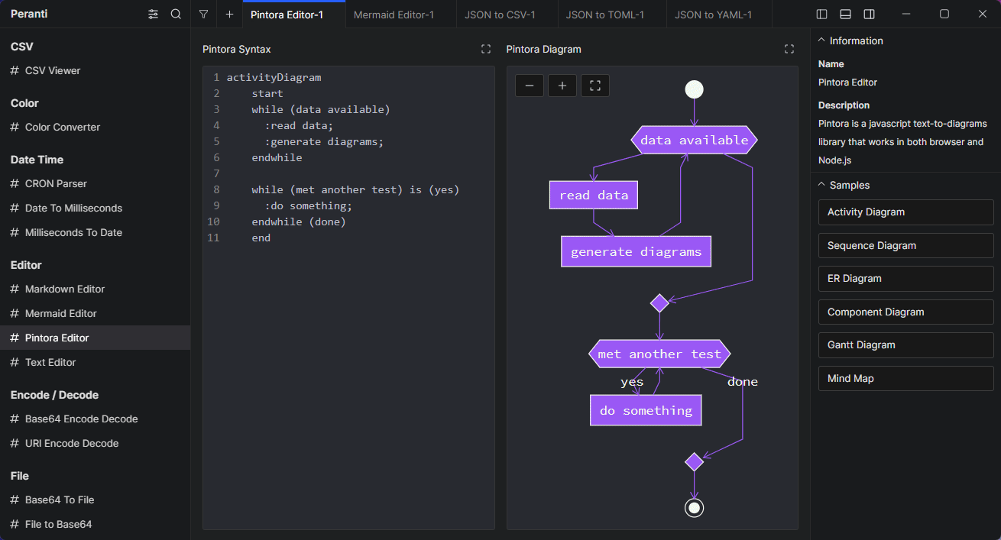The width and height of the screenshot is (1001, 540).
Task: Zoom in the diagram with plus button
Action: pos(562,86)
